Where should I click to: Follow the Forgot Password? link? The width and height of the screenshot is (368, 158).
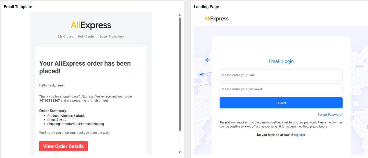330,115
